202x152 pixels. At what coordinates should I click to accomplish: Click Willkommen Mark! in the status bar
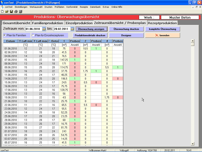point(98,150)
